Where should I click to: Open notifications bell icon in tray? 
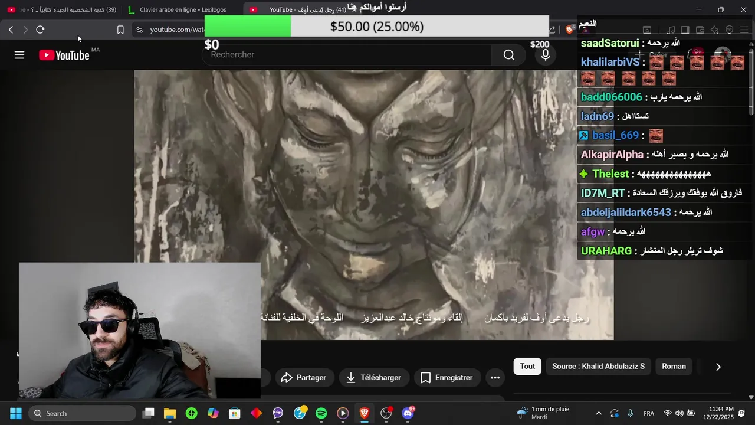[741, 413]
